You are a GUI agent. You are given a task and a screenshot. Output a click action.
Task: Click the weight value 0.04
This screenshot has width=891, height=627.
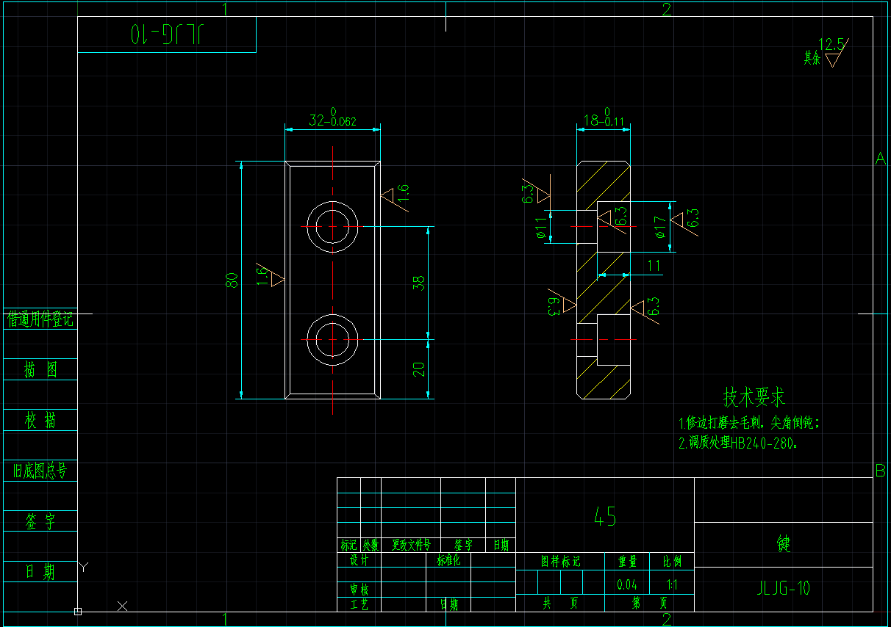click(x=627, y=585)
